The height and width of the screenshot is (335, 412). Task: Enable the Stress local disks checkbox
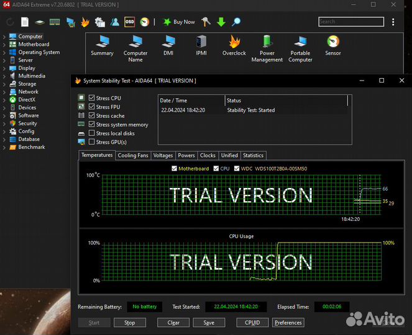point(91,133)
